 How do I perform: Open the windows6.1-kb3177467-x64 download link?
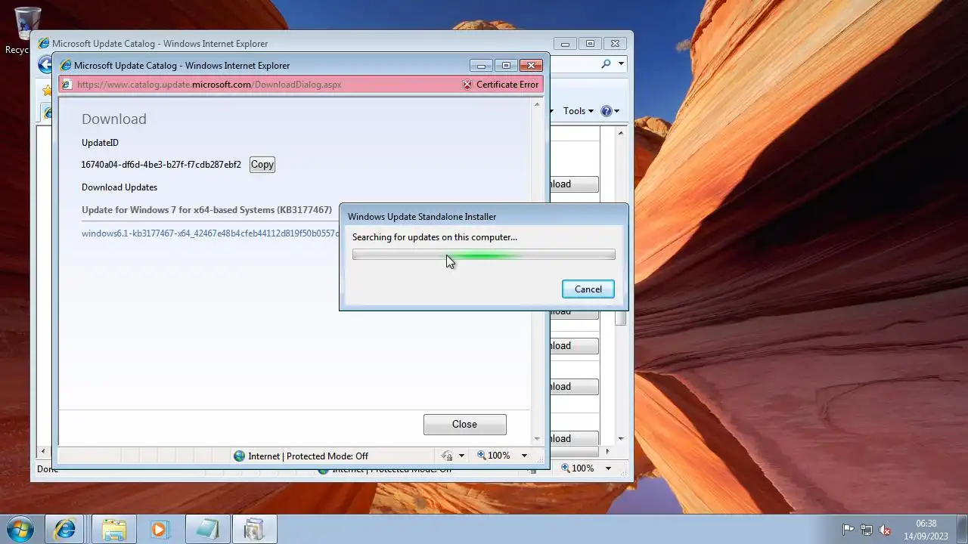[210, 233]
